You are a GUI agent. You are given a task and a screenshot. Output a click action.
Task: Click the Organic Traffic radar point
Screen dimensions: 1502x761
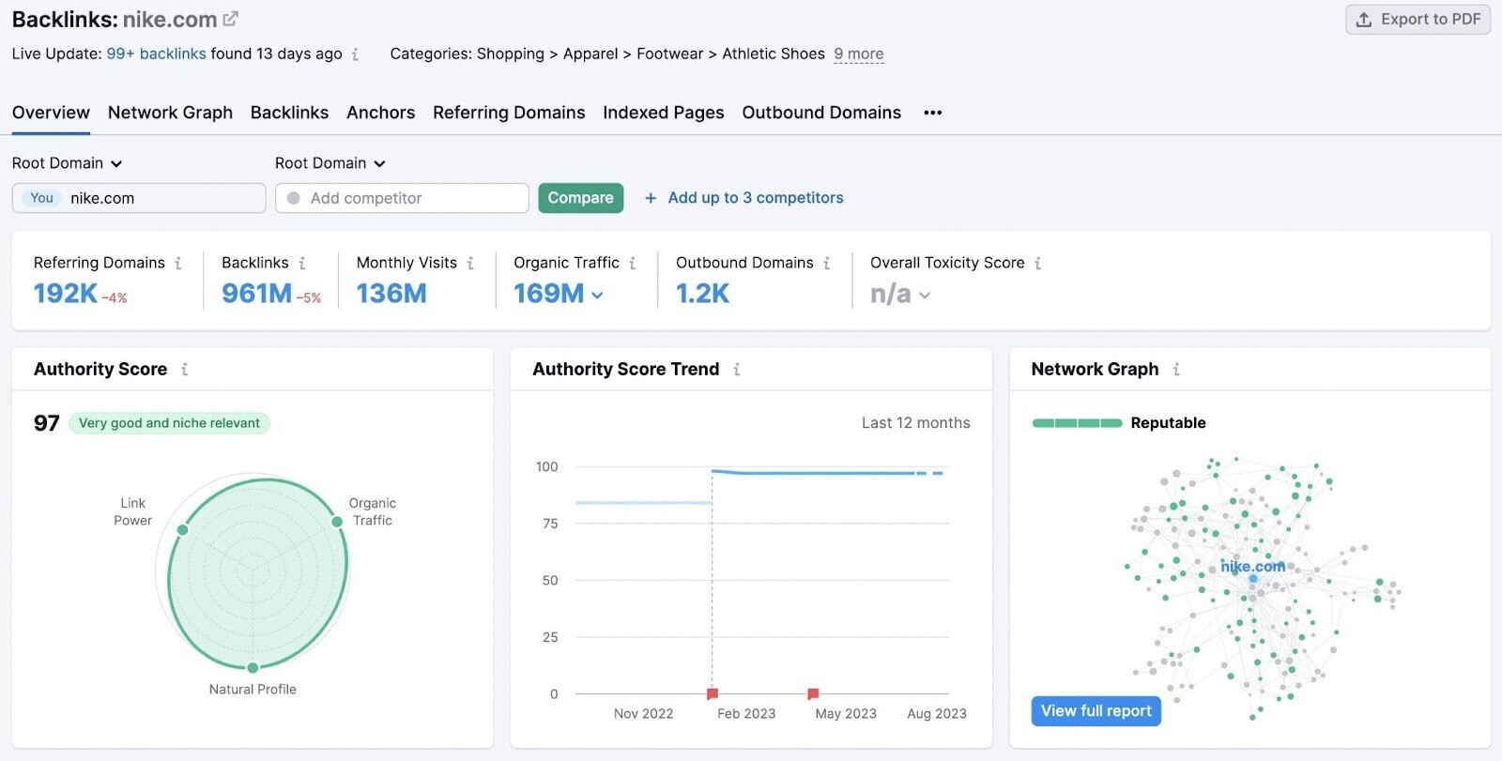[x=336, y=522]
